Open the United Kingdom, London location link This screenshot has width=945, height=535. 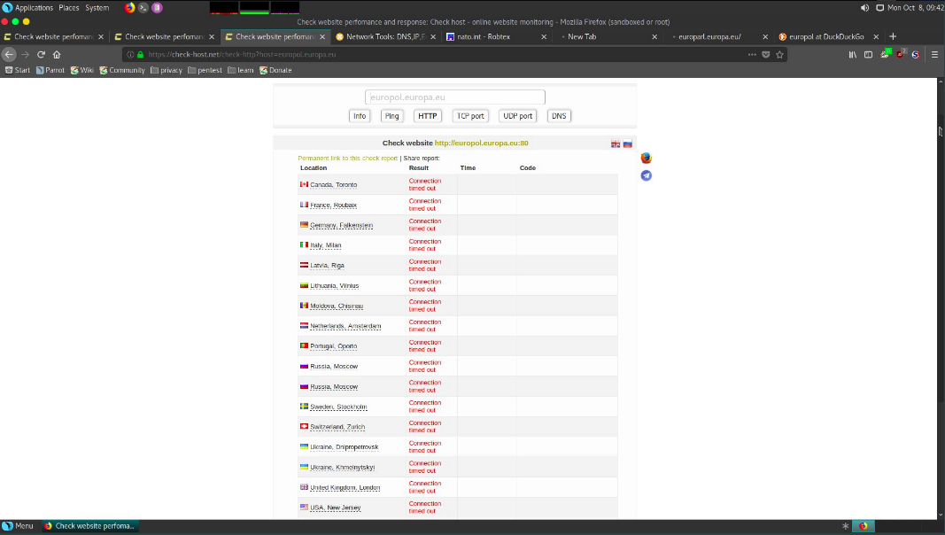point(345,487)
